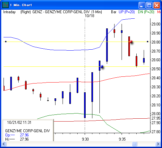Click the DN (P=20) legend label

pos(146,12)
